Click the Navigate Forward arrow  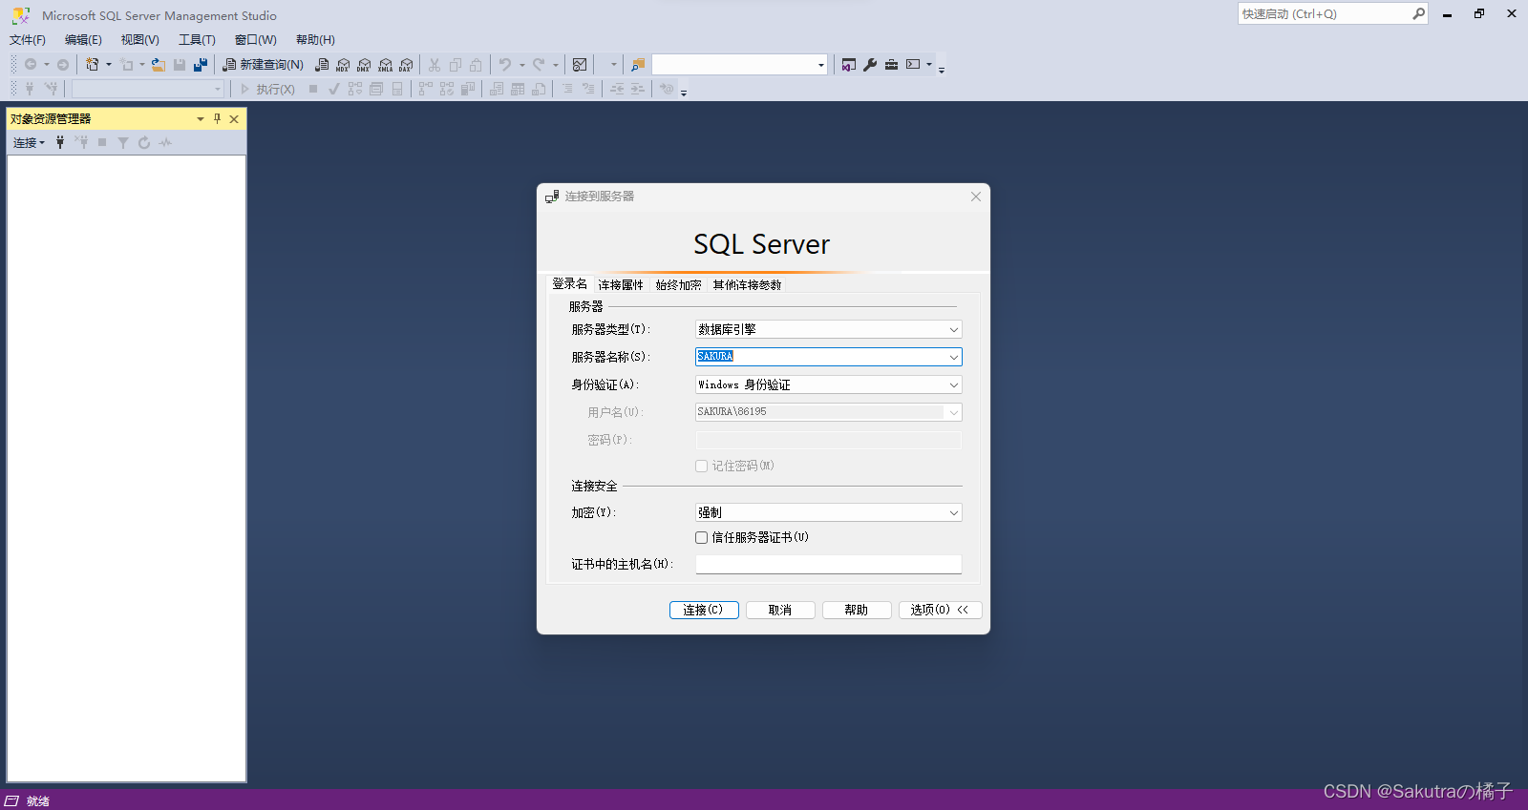coord(63,65)
